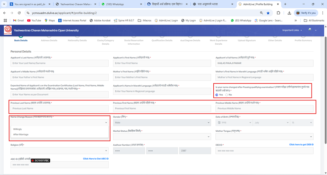Expand the Marital Status dropdown
The image size is (327, 175).
click(162, 137)
